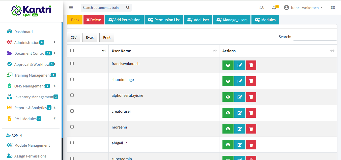Click the Add User button
341x160 pixels.
tap(198, 19)
